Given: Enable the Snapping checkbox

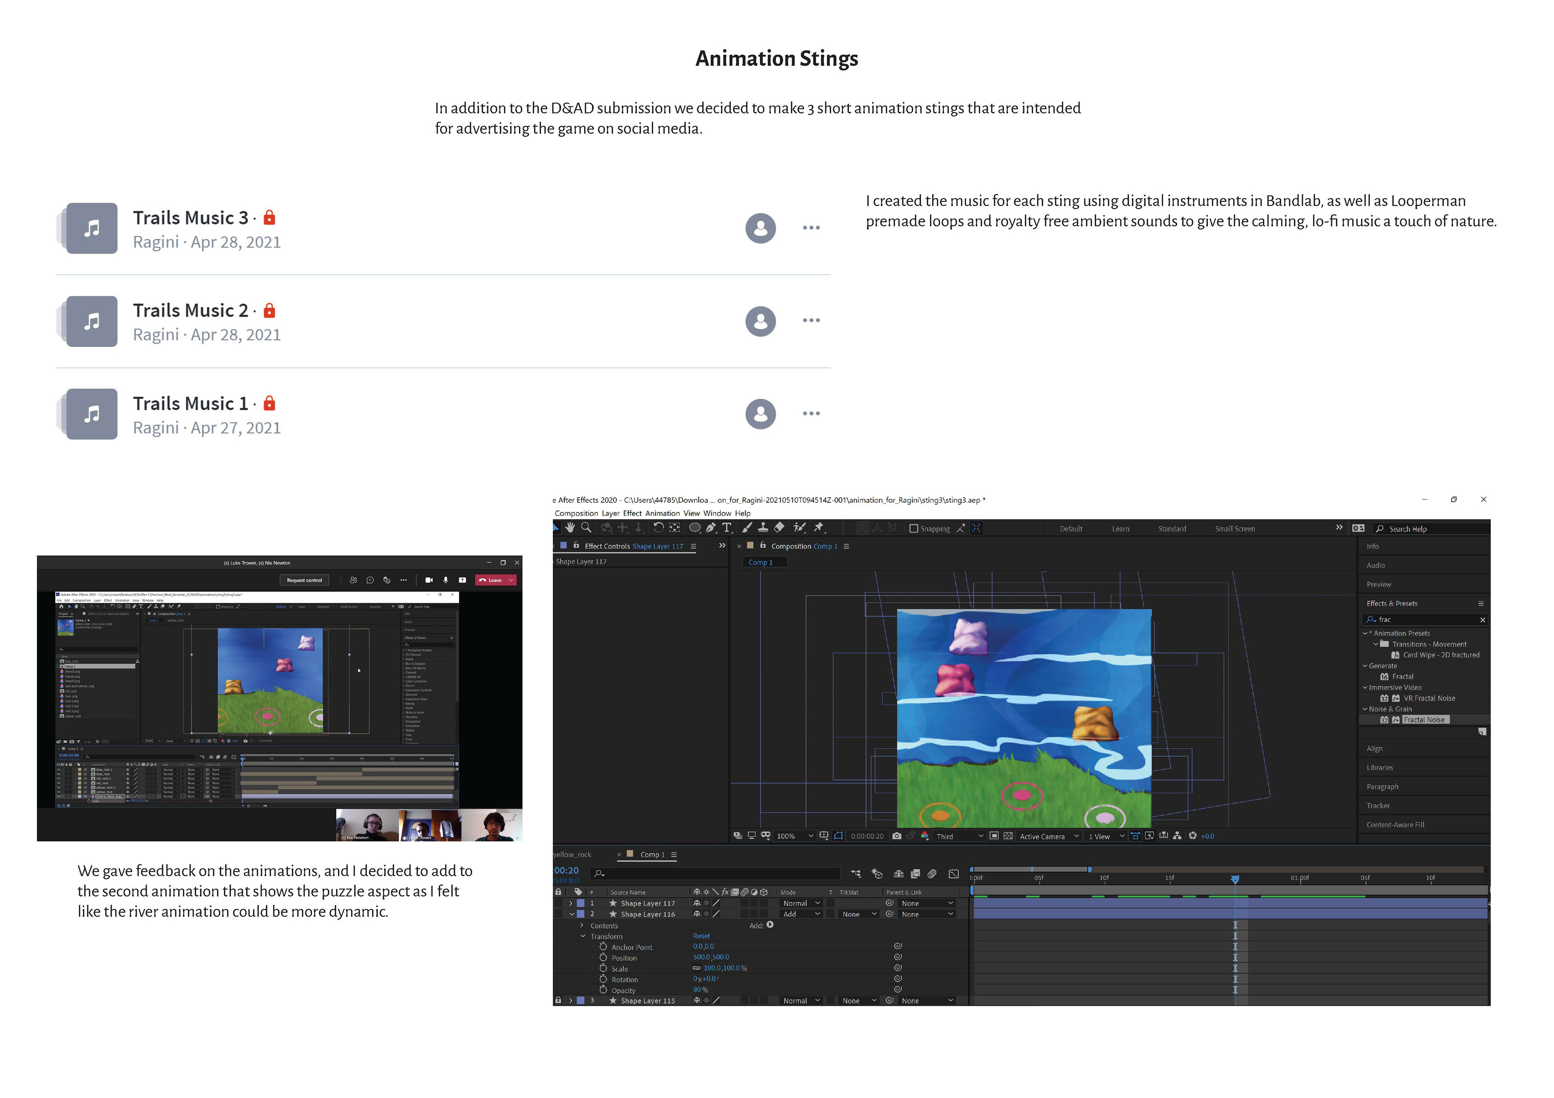Looking at the screenshot, I should (914, 529).
